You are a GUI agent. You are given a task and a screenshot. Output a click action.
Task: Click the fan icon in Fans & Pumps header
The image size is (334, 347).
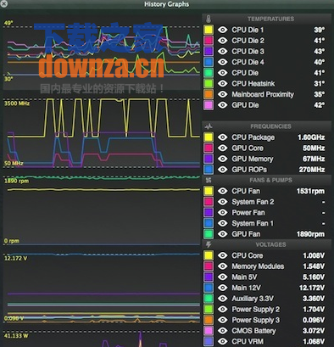(209, 180)
